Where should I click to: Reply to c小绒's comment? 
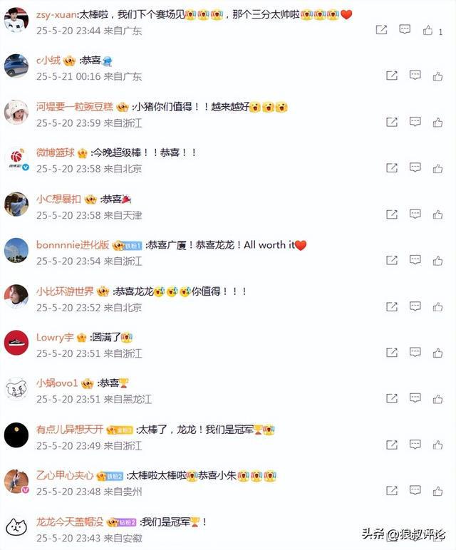click(x=415, y=75)
